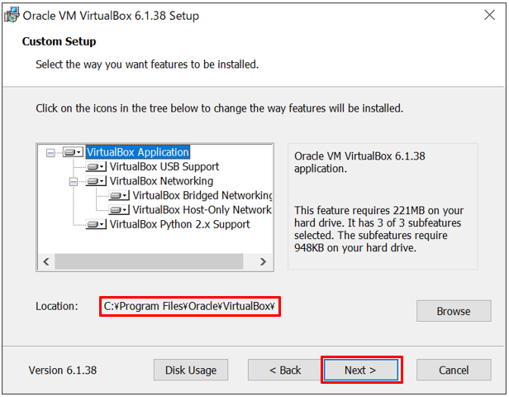Click the feature tree scroll right arrow
Image resolution: width=509 pixels, height=397 pixels.
264,261
